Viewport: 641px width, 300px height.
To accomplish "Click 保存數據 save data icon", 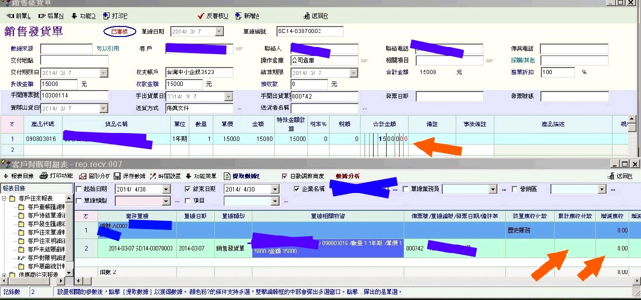I will [x=117, y=176].
